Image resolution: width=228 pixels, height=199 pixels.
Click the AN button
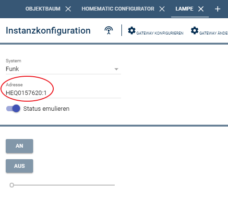coord(19,146)
